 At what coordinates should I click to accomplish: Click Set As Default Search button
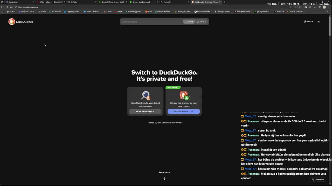(145, 111)
